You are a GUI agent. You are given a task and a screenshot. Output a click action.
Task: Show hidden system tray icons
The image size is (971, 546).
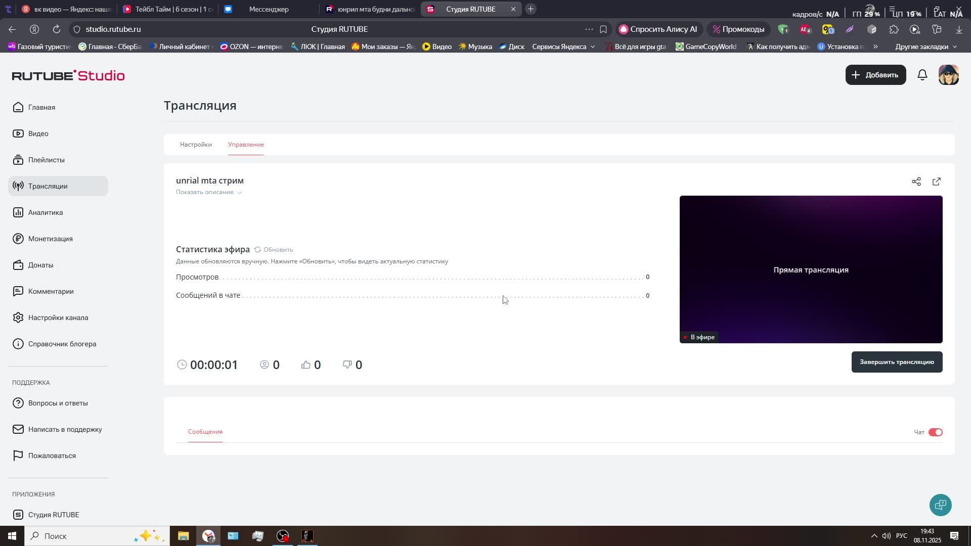click(874, 536)
